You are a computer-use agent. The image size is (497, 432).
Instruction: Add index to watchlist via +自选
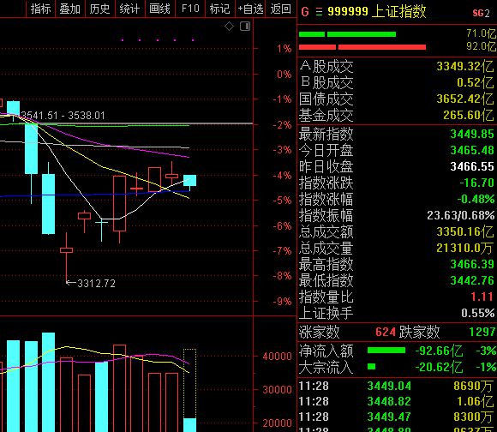250,9
